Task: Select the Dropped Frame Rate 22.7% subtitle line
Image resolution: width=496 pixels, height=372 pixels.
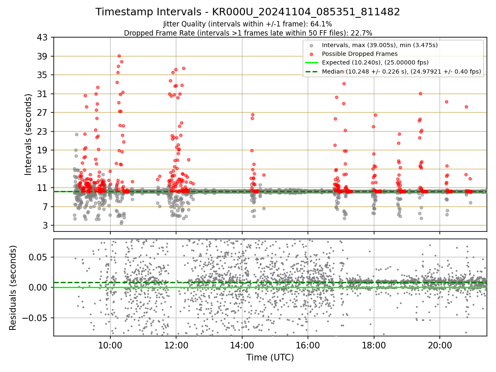Action: [x=248, y=33]
